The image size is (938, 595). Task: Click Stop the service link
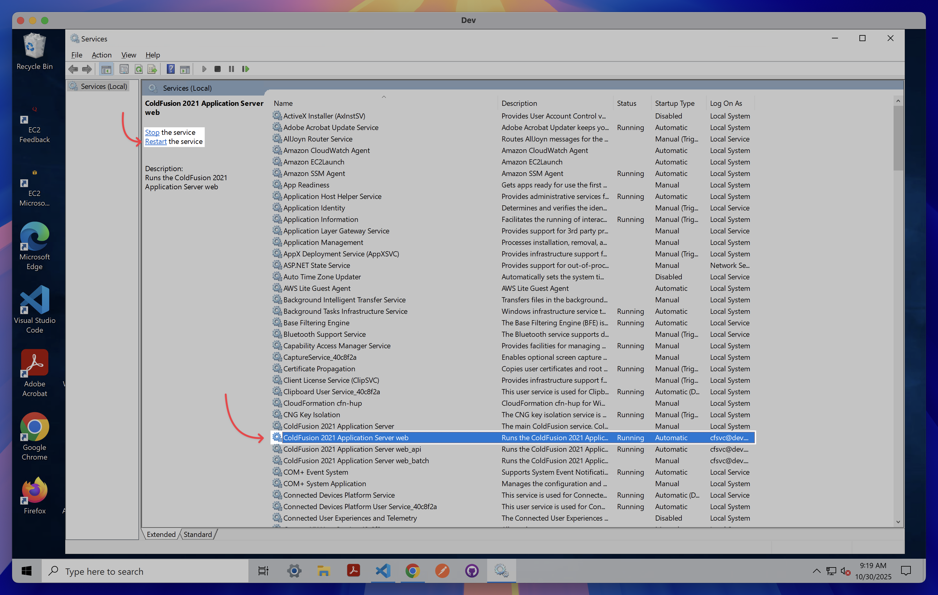click(152, 132)
